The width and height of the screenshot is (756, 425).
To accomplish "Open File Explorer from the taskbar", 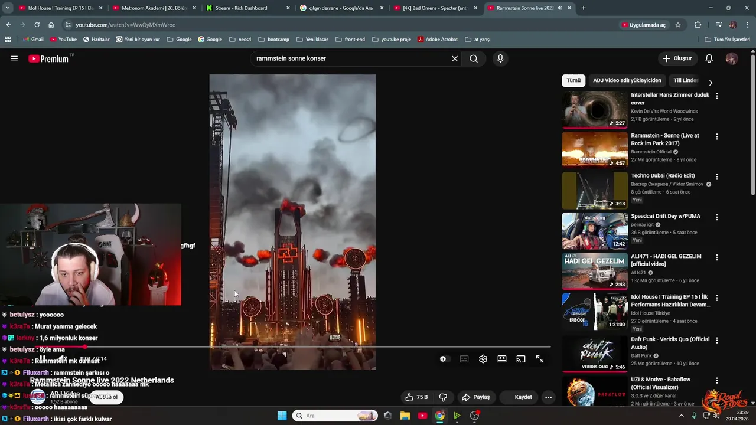I will (405, 416).
